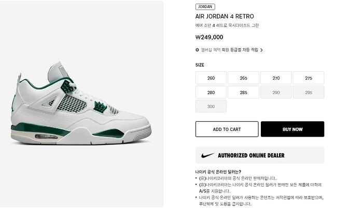The width and height of the screenshot is (363, 209).
Task: Click the Authorized Online Dealer banner
Action: [x=260, y=155]
